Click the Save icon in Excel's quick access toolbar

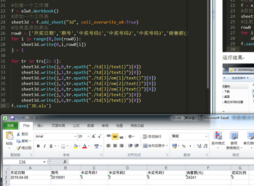coord(12,118)
